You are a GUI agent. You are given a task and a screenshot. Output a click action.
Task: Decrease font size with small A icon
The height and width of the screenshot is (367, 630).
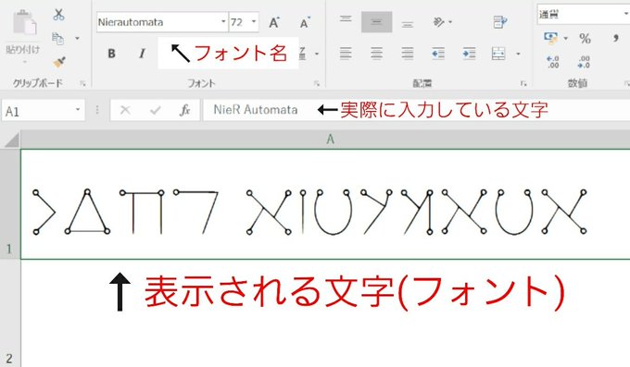coord(305,23)
